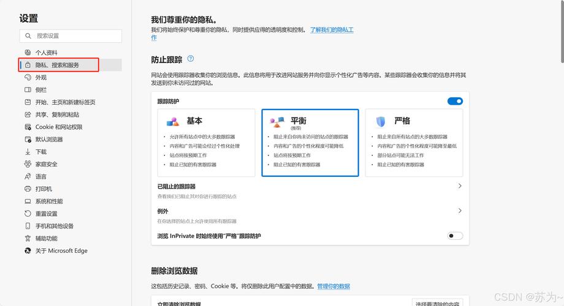
Task: Click the 关于 Microsoft Edge logo icon
Action: [x=28, y=251]
